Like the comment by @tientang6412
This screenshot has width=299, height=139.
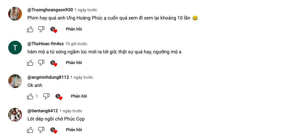coord(30,130)
